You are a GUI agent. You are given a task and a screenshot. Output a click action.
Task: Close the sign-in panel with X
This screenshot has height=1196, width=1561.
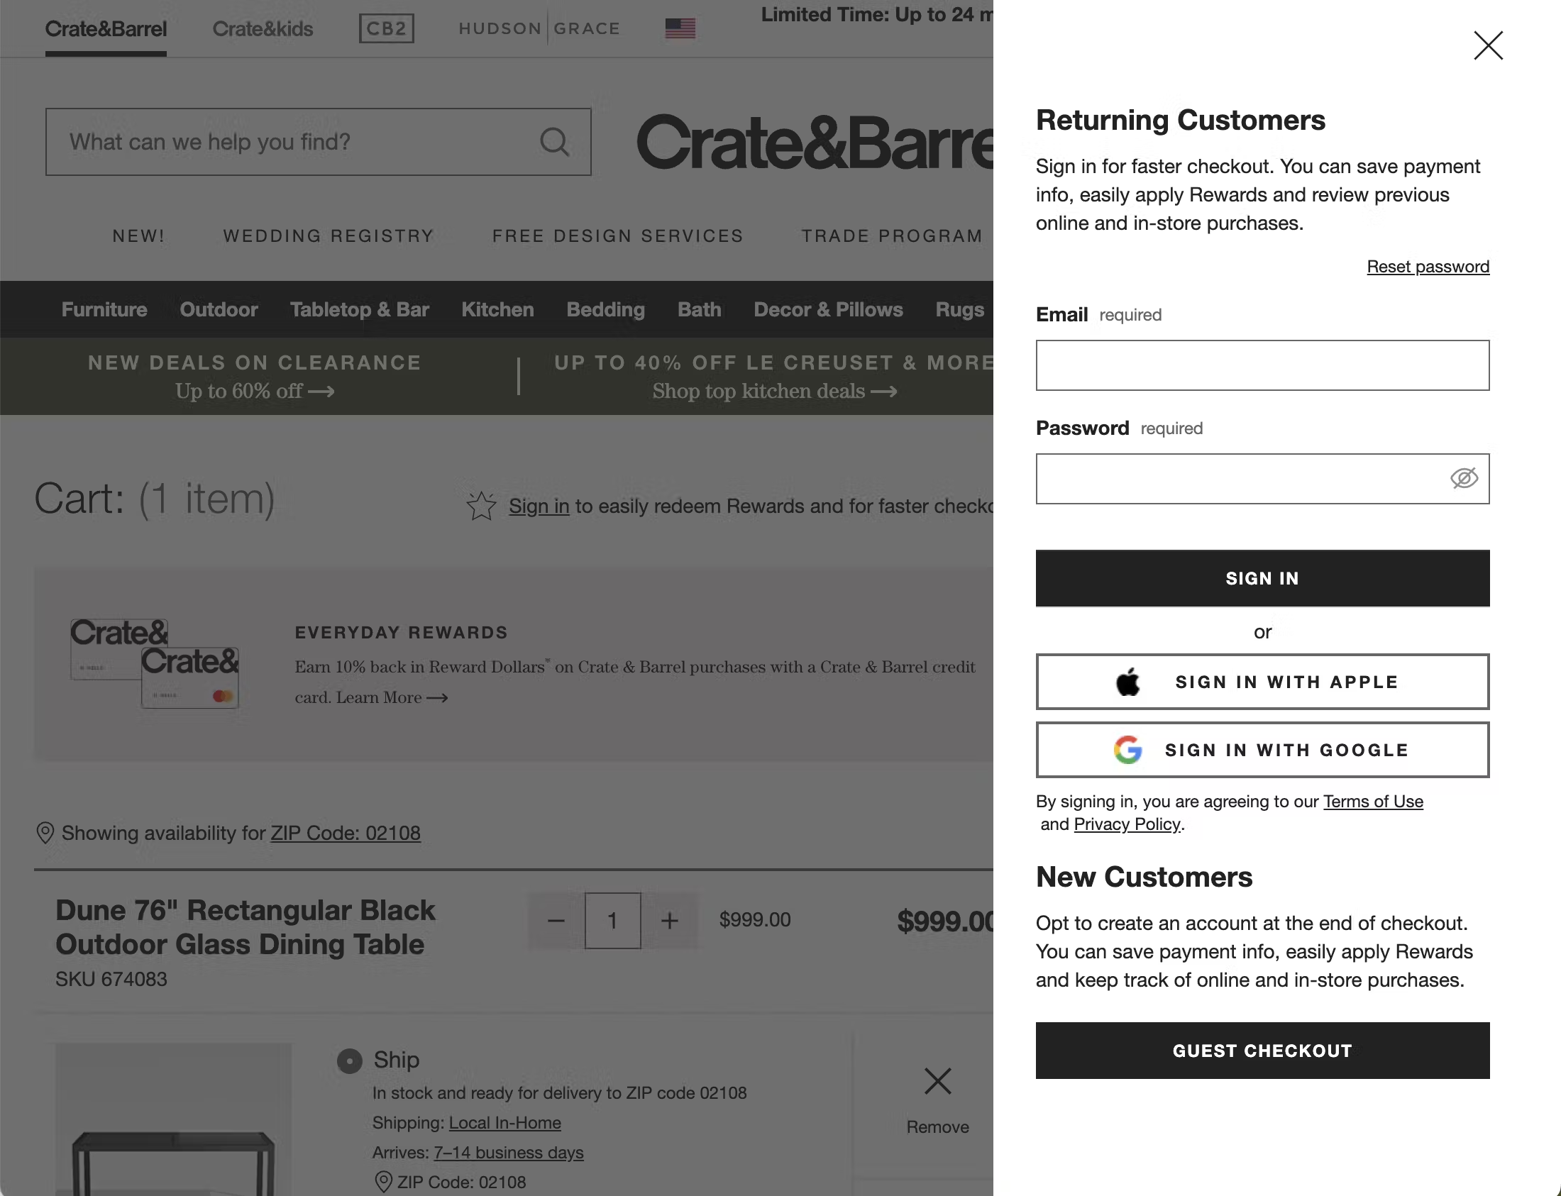click(x=1488, y=45)
